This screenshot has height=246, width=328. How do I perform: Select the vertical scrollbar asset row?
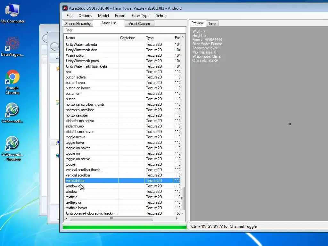pos(122,175)
